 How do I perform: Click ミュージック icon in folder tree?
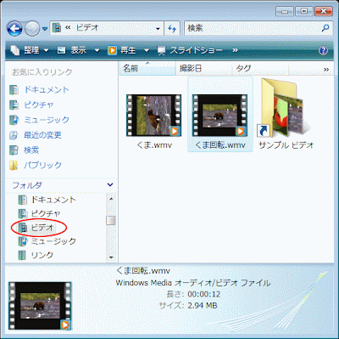coord(22,241)
